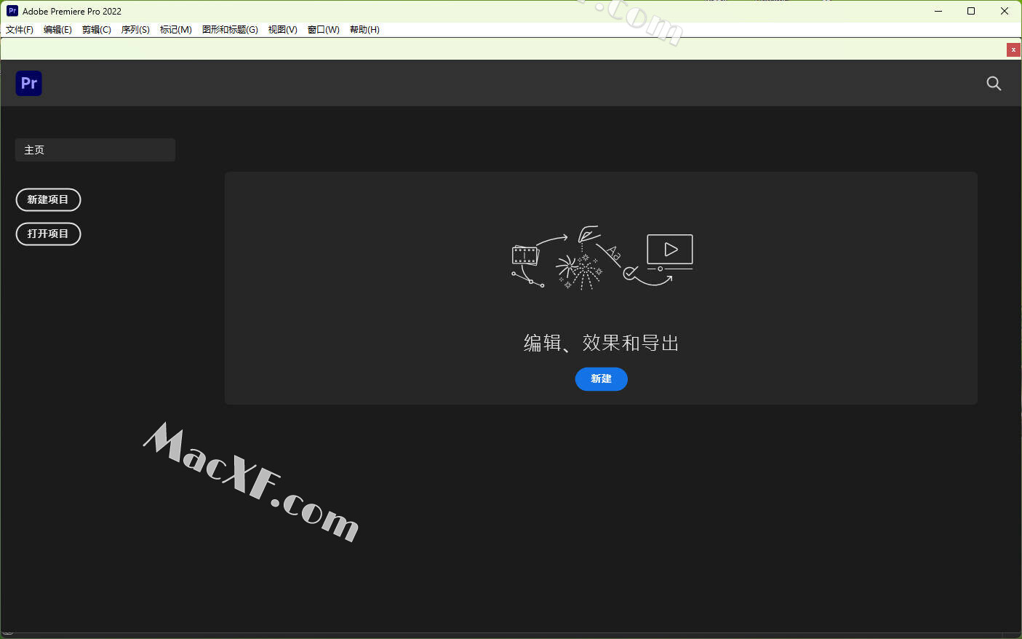The height and width of the screenshot is (639, 1022).
Task: Select the 主页 home tab
Action: tap(95, 150)
